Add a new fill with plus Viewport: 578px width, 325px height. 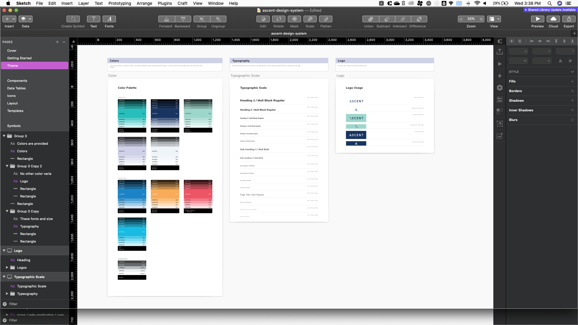click(572, 82)
